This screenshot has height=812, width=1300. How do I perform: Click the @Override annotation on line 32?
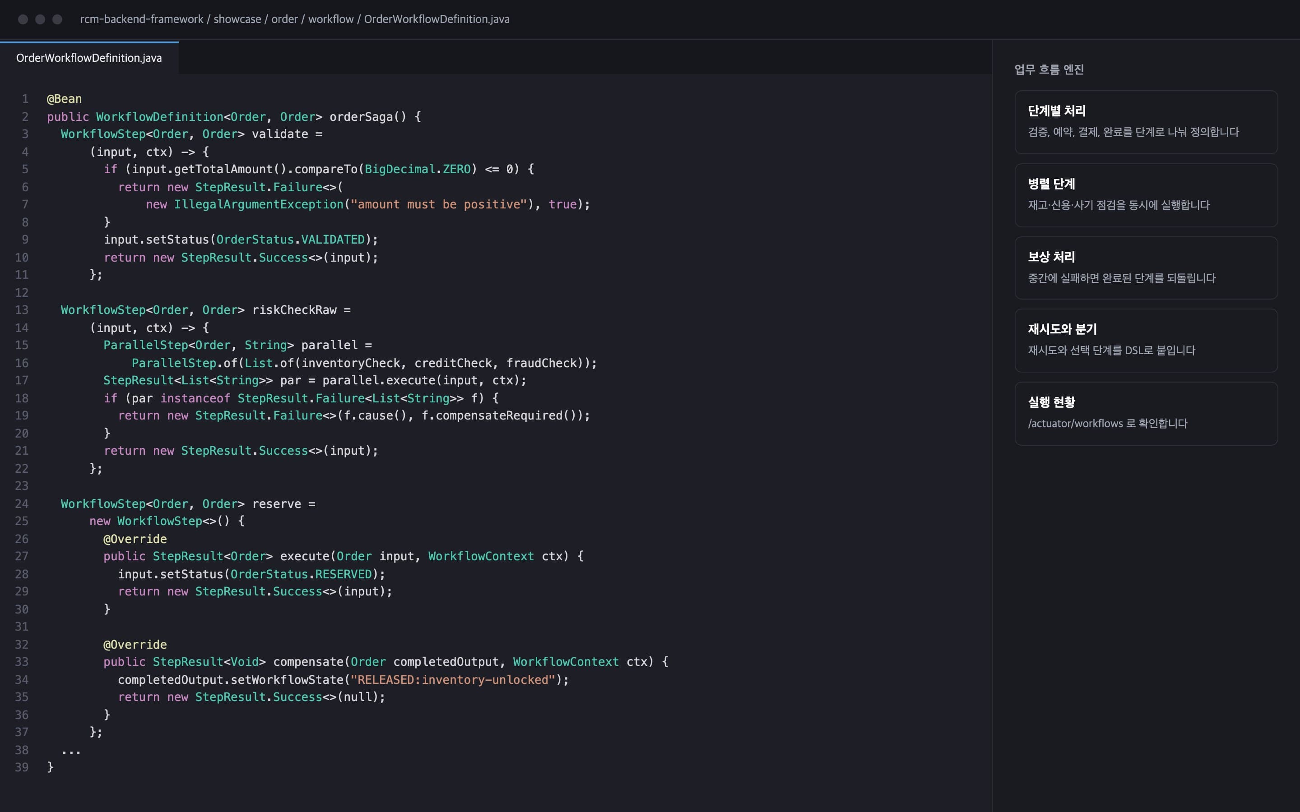(135, 645)
